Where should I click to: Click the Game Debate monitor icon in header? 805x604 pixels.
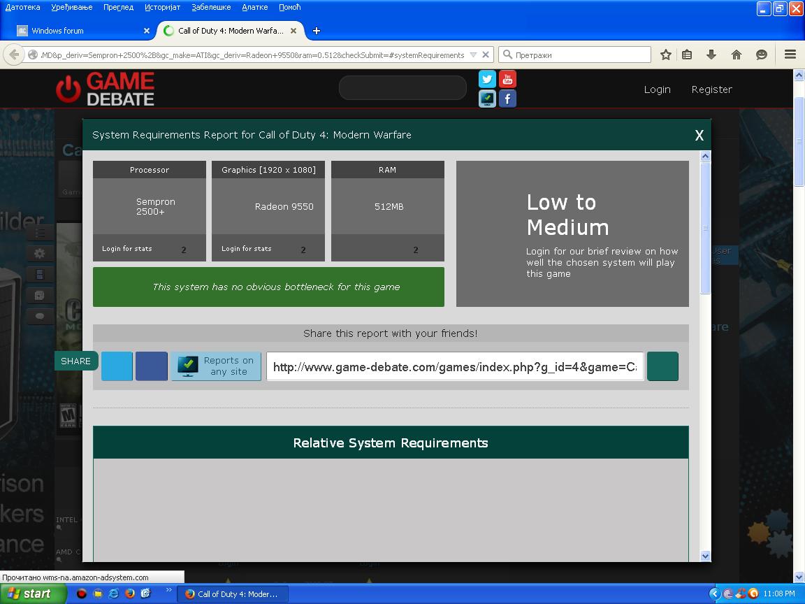487,99
